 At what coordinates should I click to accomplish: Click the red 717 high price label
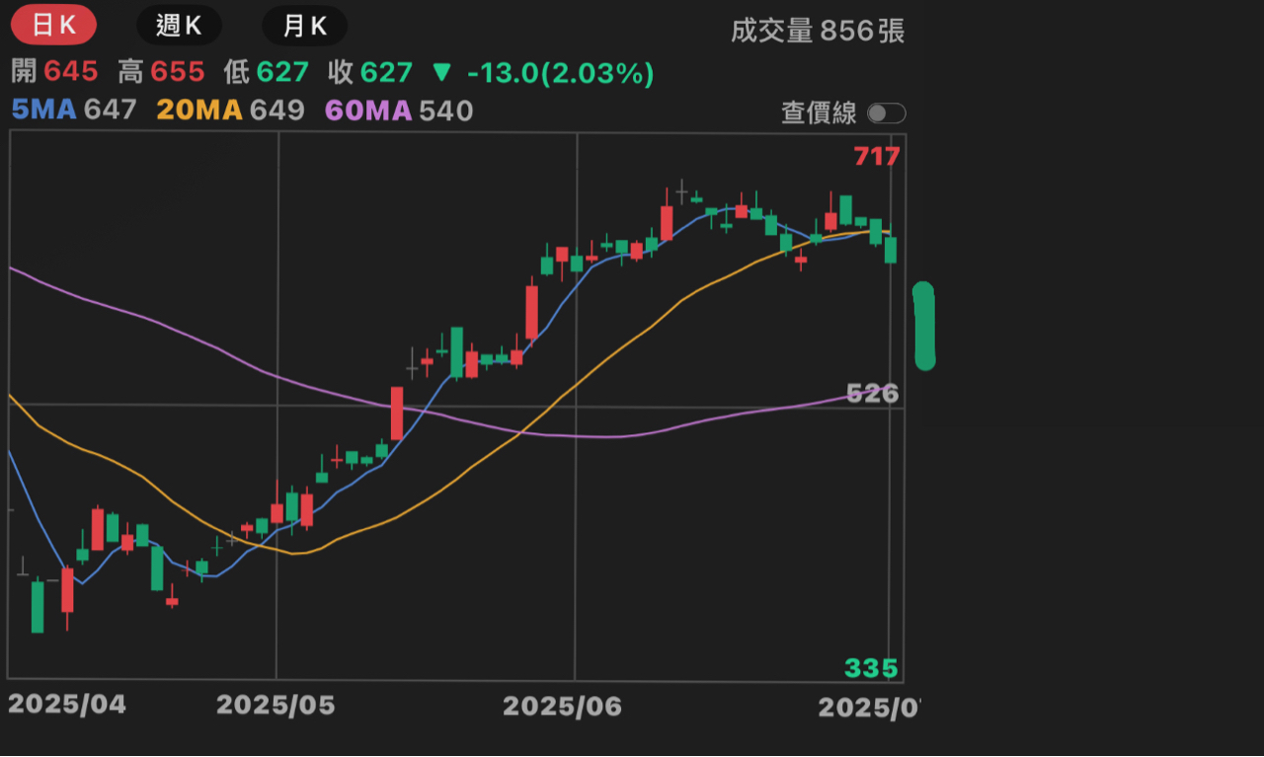tap(877, 156)
